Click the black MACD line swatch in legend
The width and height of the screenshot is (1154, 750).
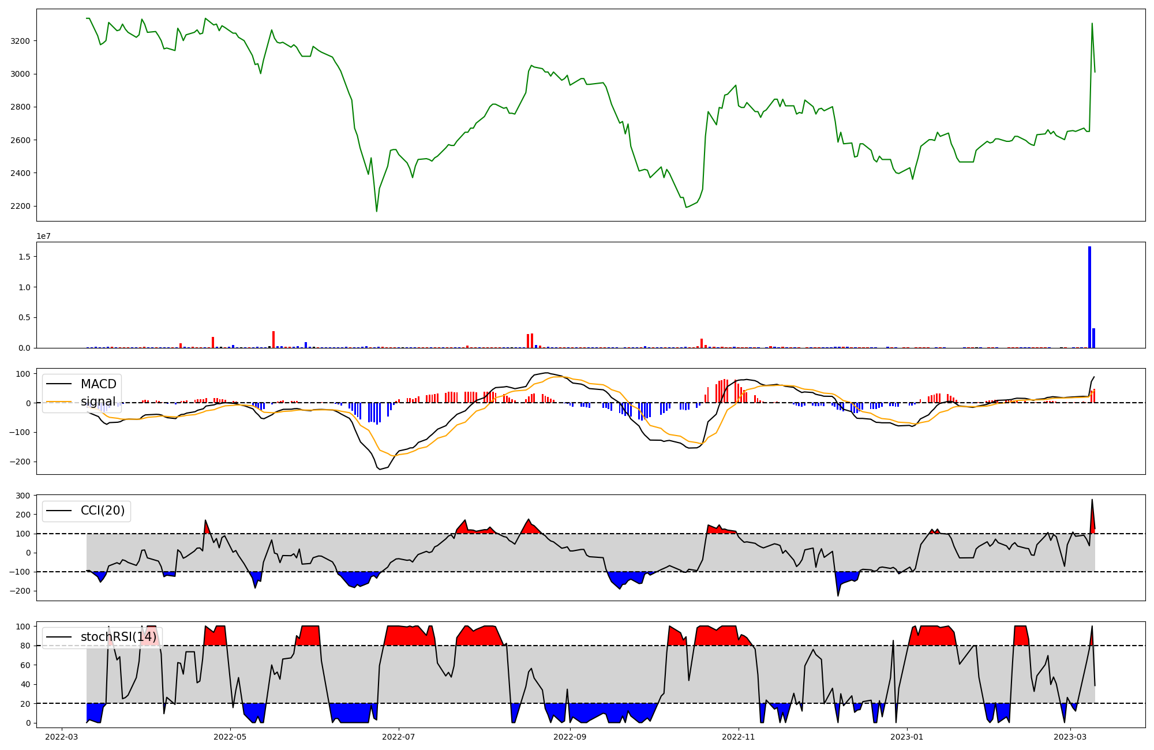click(x=59, y=384)
